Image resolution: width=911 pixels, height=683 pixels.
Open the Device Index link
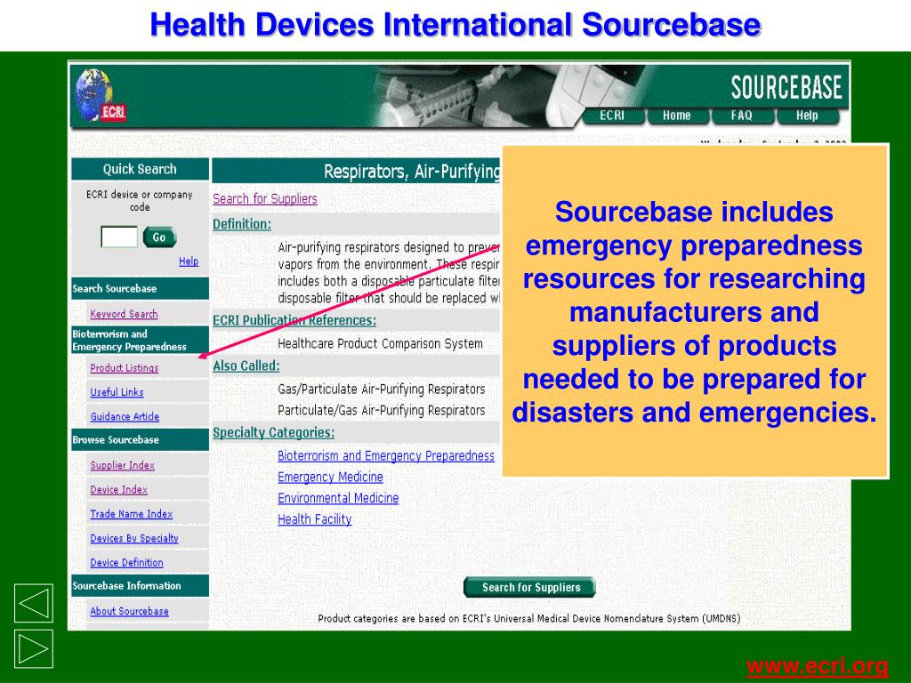click(119, 490)
